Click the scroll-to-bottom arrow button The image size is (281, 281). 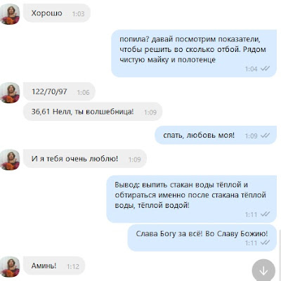click(263, 270)
